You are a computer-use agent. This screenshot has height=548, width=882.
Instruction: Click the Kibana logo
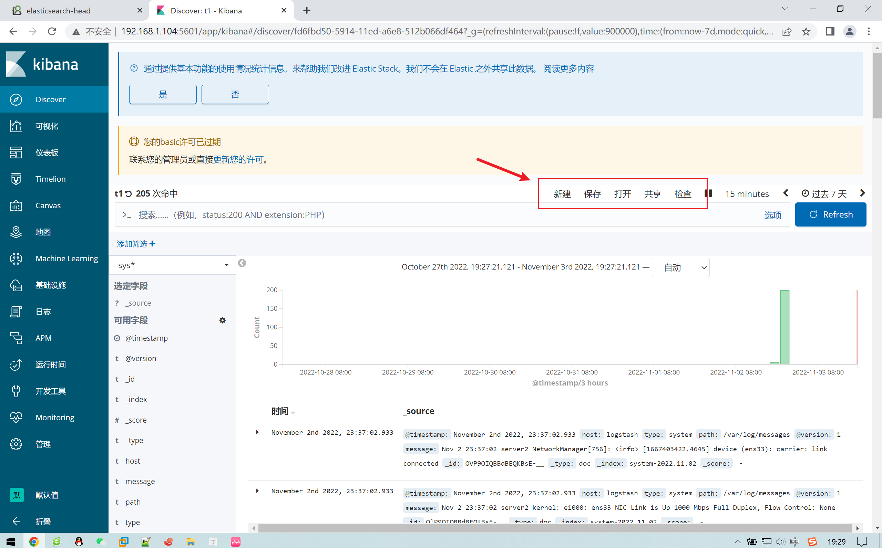click(x=42, y=64)
